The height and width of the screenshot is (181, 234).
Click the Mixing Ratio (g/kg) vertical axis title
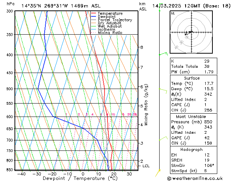[x=146, y=105]
